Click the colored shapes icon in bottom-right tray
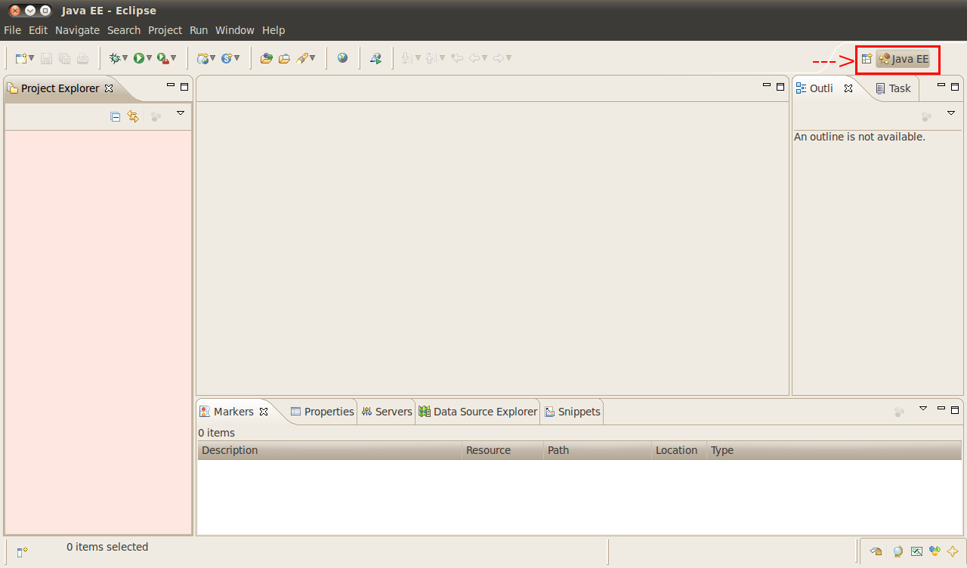 pos(935,551)
